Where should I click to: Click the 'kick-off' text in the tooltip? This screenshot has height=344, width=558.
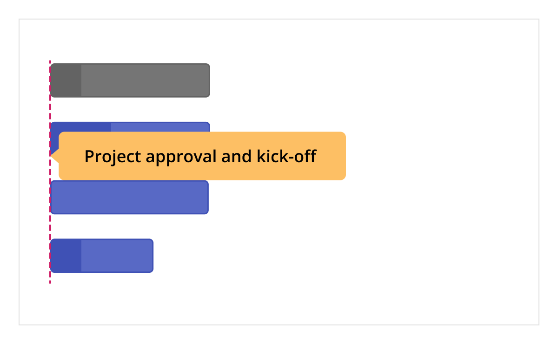click(x=286, y=156)
